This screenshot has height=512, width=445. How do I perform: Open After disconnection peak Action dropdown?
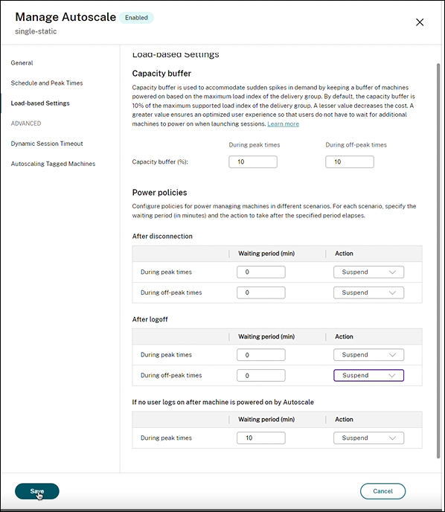[368, 272]
